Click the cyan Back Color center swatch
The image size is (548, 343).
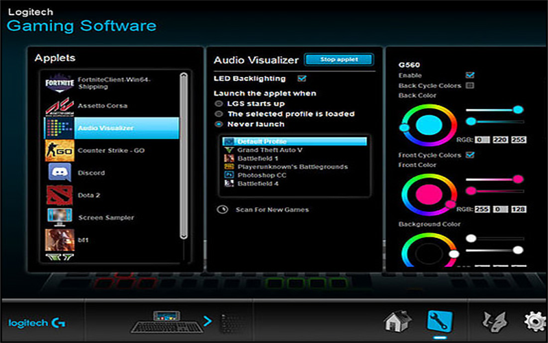[x=429, y=126]
